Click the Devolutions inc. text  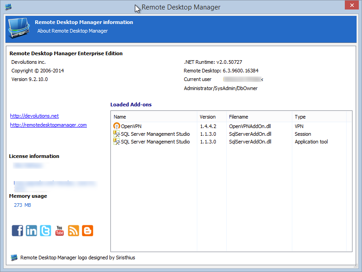(x=29, y=62)
